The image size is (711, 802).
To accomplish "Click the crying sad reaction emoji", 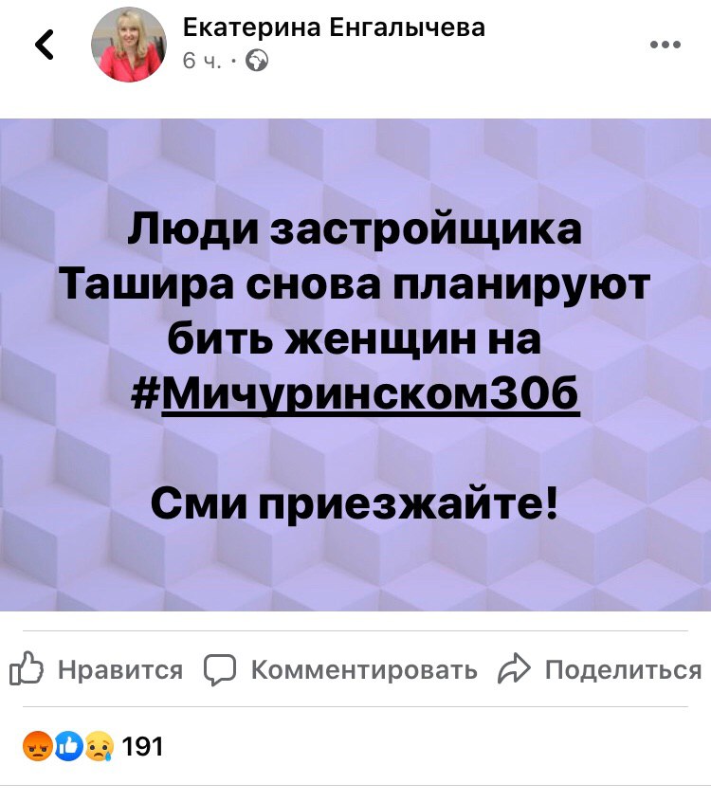I will (x=100, y=746).
